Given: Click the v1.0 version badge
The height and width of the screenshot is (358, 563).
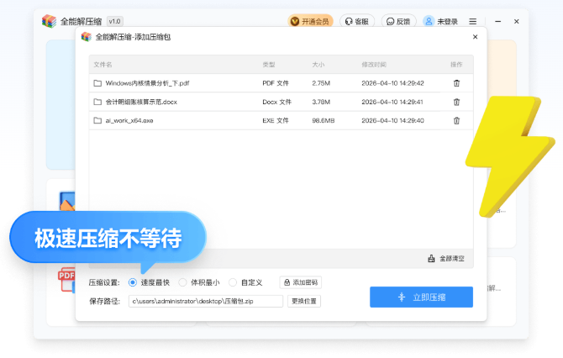Looking at the screenshot, I should tap(115, 22).
